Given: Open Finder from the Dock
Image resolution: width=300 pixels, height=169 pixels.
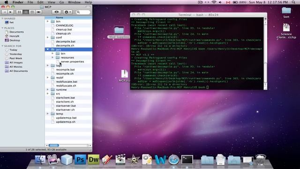Looking at the screenshot, I should point(40,160).
